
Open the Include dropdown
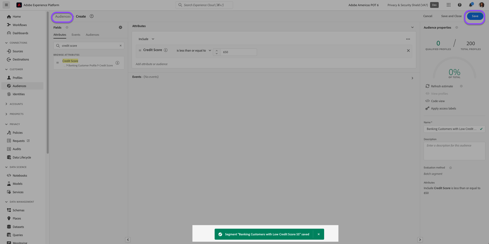146,39
